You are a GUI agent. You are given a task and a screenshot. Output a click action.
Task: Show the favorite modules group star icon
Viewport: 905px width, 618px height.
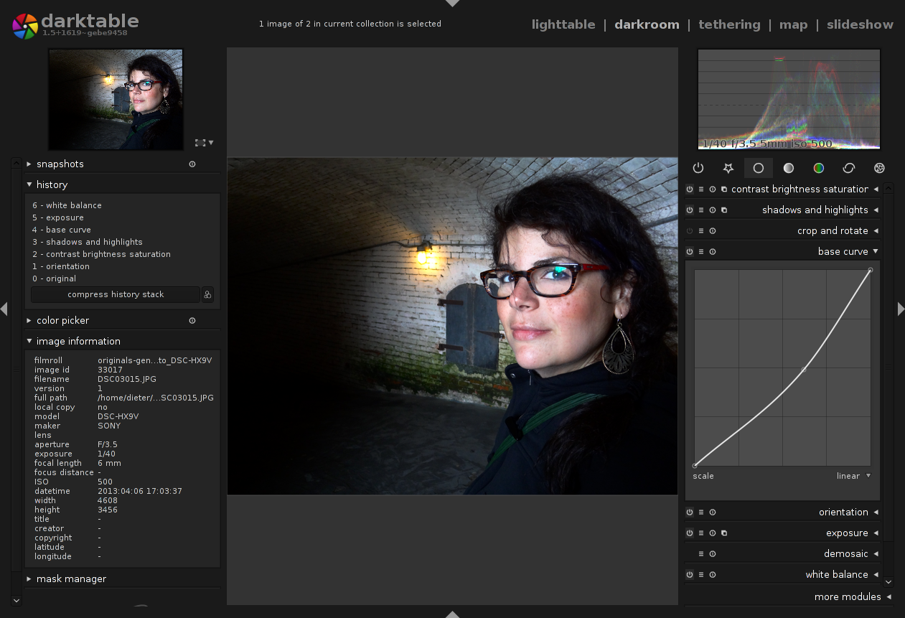[x=728, y=168]
